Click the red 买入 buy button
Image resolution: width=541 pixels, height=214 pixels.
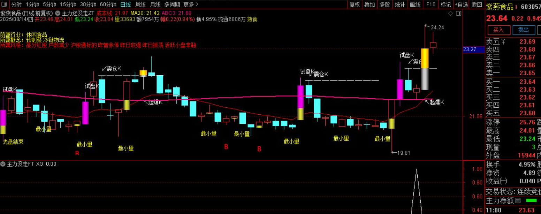[x=499, y=30]
